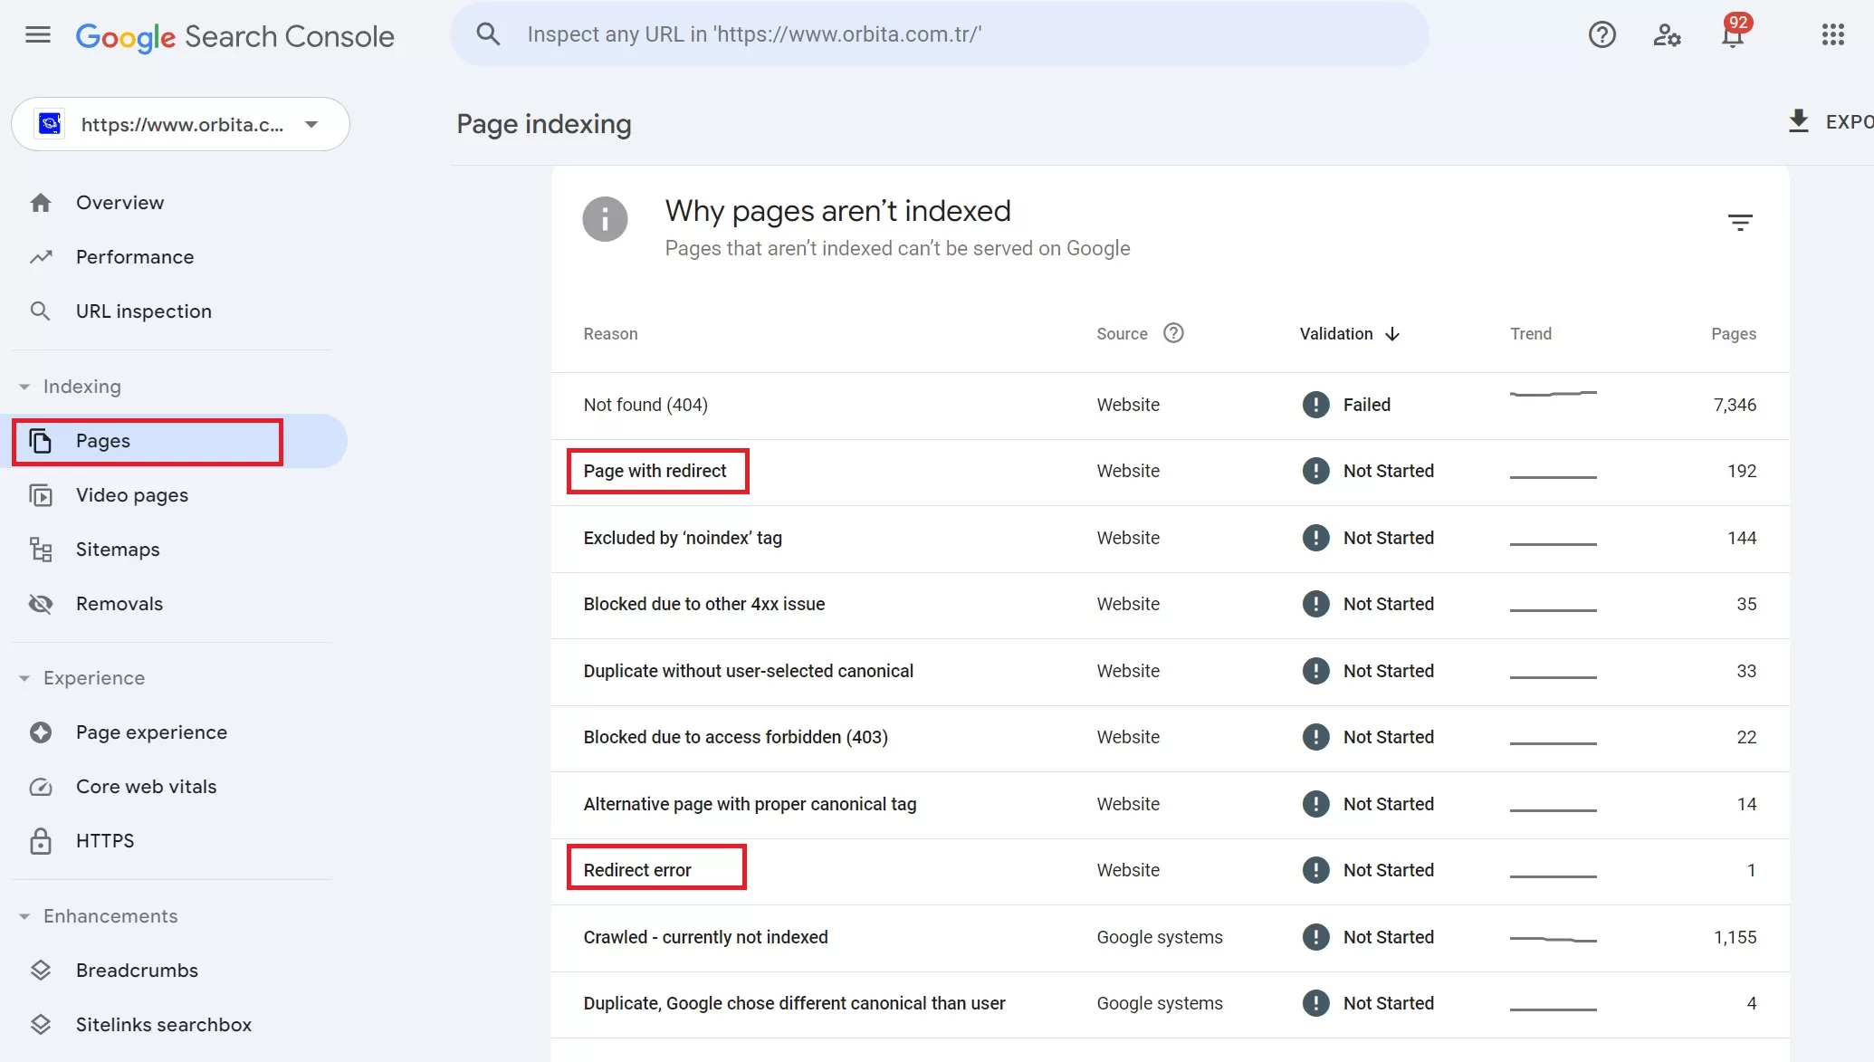The image size is (1874, 1062).
Task: Click the Source column help icon
Action: [1173, 333]
